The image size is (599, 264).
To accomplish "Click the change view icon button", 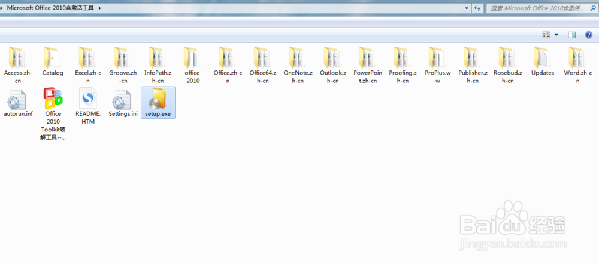I will click(x=546, y=35).
